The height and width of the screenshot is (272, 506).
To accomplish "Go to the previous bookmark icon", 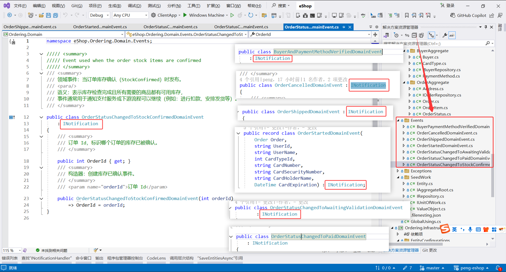I will coord(414,15).
